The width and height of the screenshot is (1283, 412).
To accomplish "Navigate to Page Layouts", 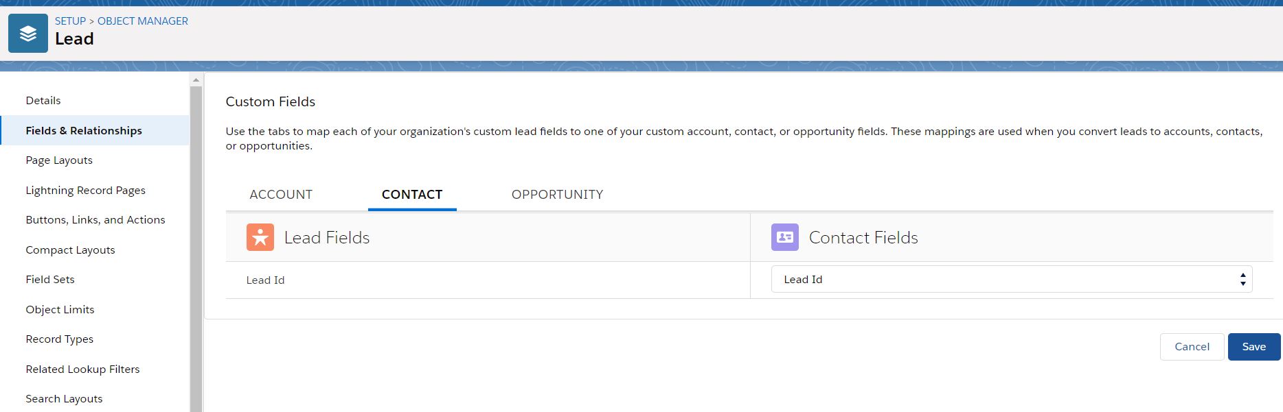I will coord(59,160).
